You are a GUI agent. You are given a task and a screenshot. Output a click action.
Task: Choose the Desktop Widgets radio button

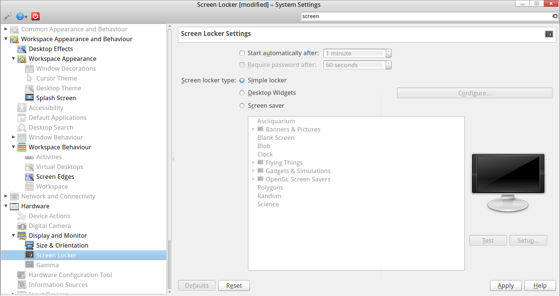coord(242,93)
